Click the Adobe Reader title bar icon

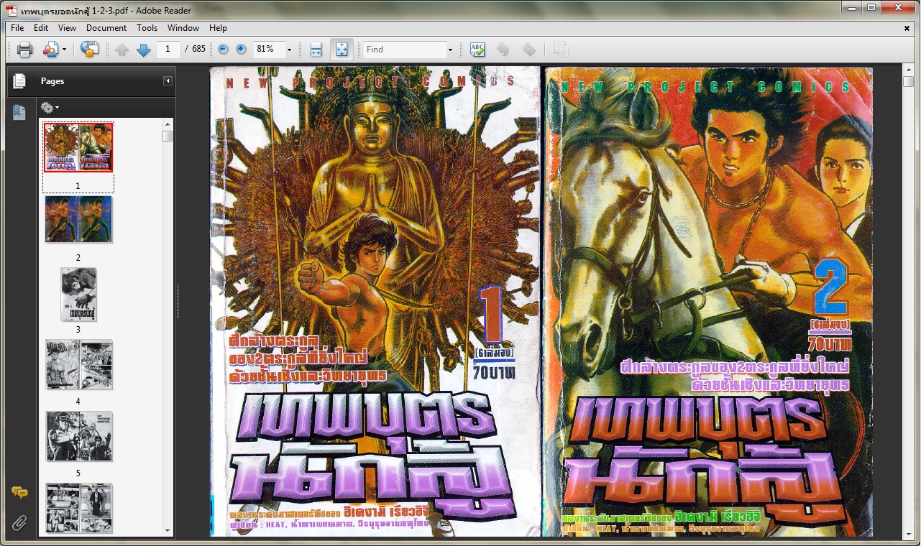pyautogui.click(x=12, y=10)
